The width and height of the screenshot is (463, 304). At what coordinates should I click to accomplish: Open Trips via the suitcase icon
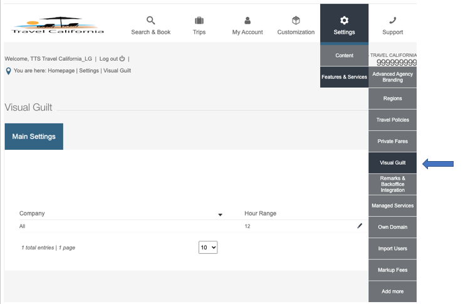click(x=199, y=21)
